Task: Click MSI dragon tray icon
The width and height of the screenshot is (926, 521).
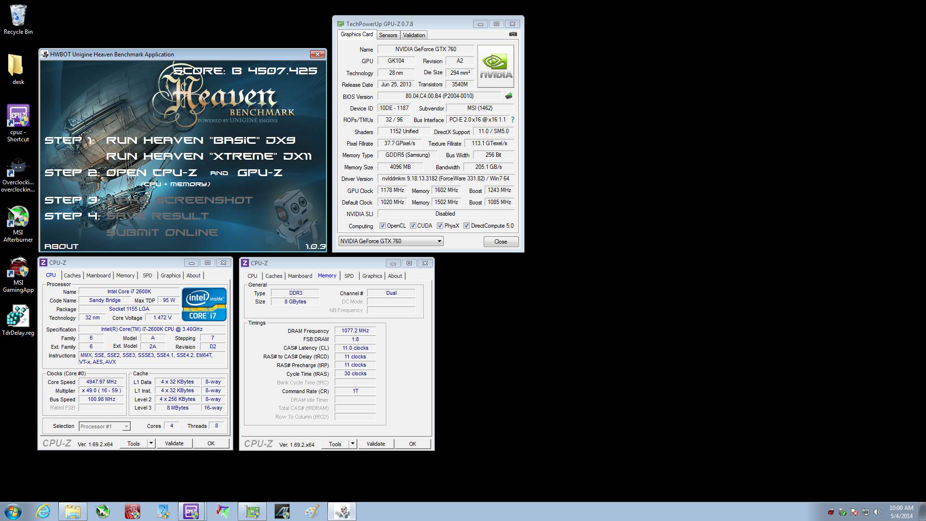Action: [x=831, y=512]
